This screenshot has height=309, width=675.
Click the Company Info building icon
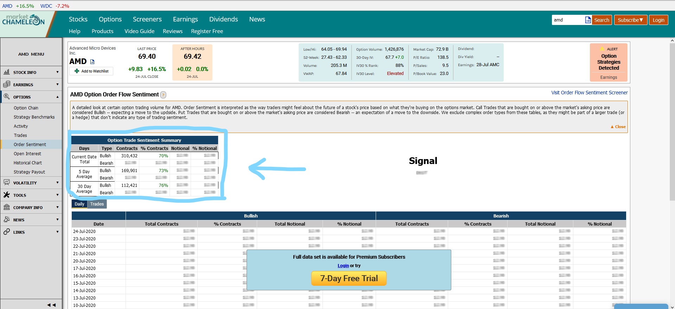click(x=7, y=207)
